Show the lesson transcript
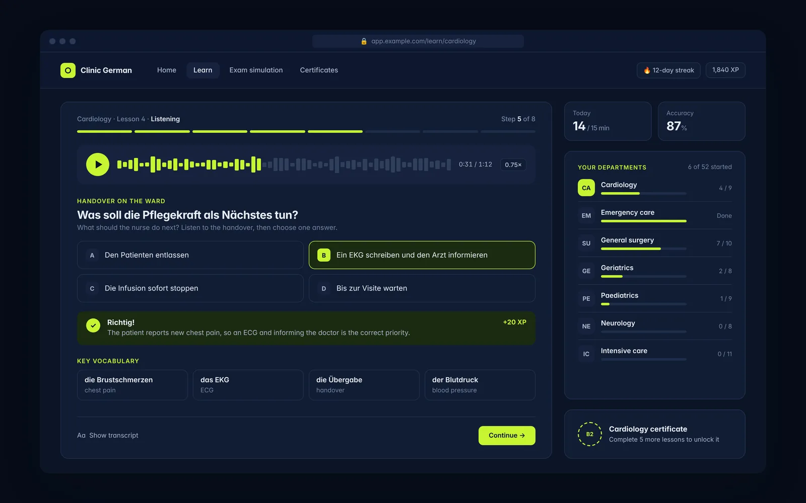Viewport: 806px width, 503px height. 108,436
